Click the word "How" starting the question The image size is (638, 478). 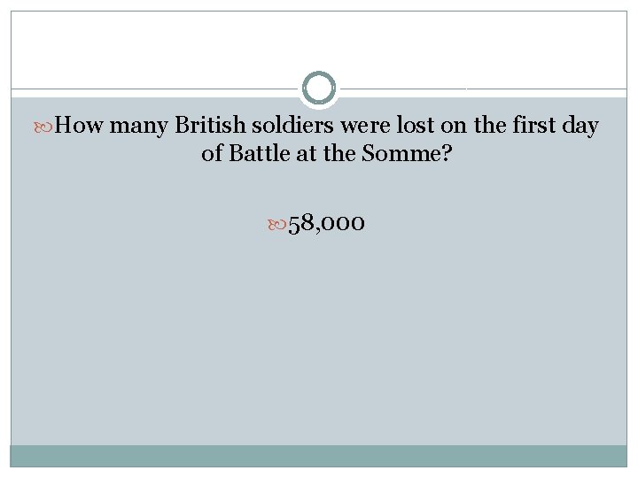point(83,127)
